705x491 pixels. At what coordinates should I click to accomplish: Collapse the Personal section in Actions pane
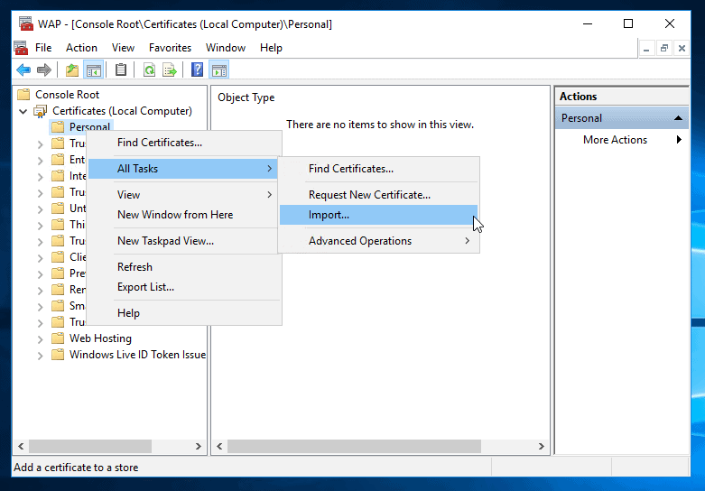tap(678, 118)
